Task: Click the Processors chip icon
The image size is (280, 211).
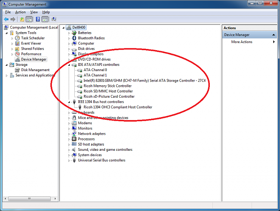Action: (74, 139)
